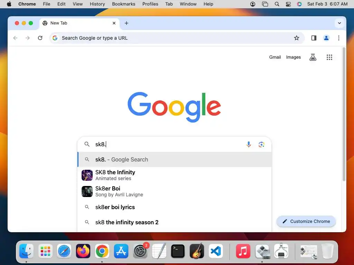The image size is (354, 265).
Task: Open the Help menu
Action: (208, 4)
